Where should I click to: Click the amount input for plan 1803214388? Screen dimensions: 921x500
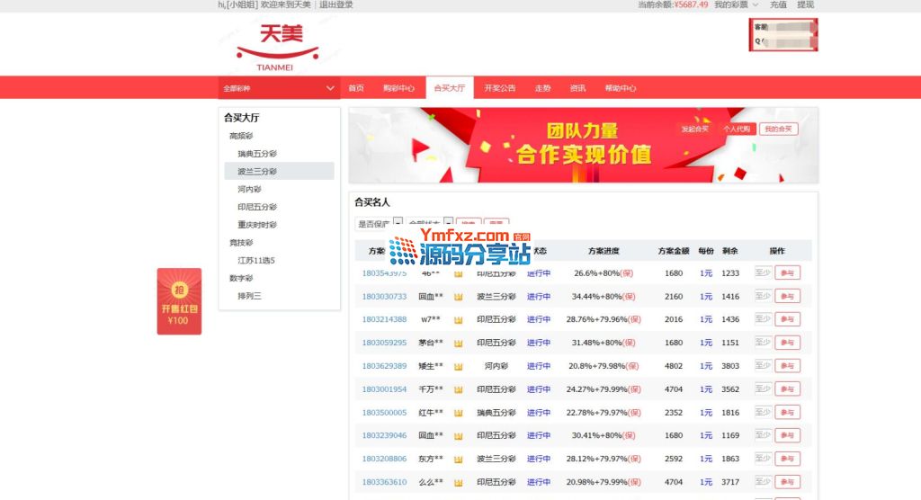tap(762, 319)
